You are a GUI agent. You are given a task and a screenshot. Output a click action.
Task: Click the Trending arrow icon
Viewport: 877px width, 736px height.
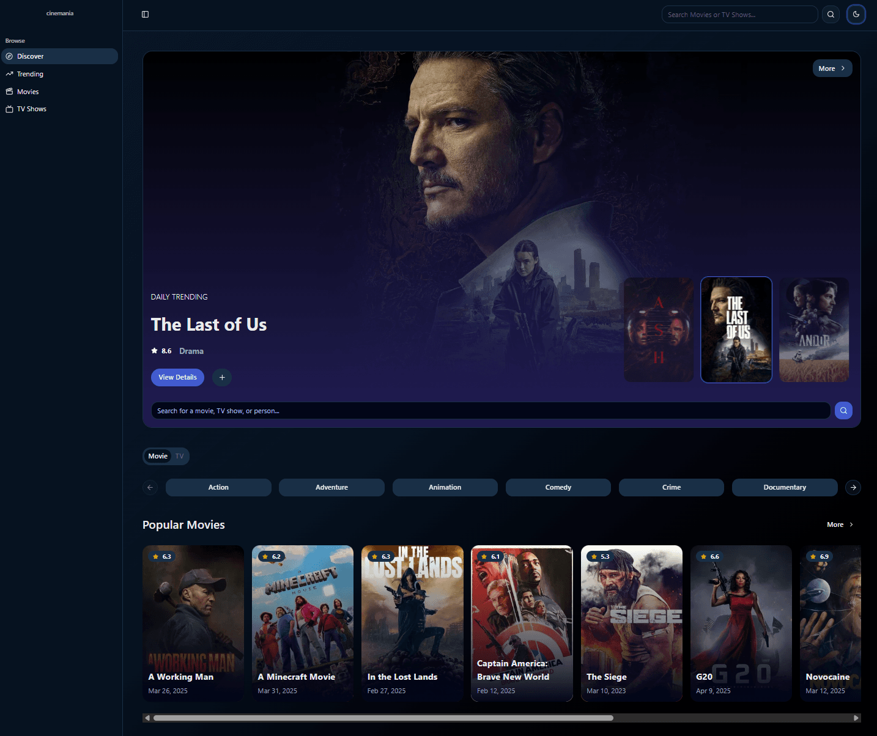(x=9, y=74)
